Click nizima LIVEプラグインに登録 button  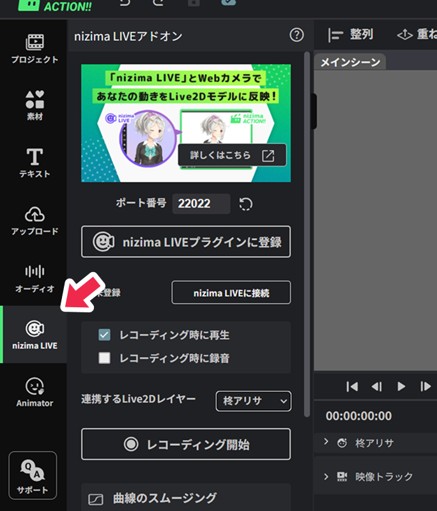(186, 241)
